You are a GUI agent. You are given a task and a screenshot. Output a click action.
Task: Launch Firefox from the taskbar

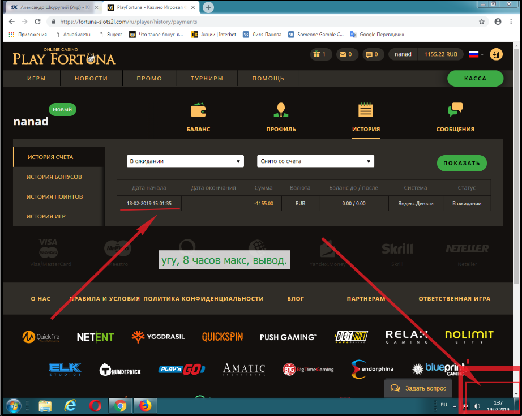(x=145, y=406)
